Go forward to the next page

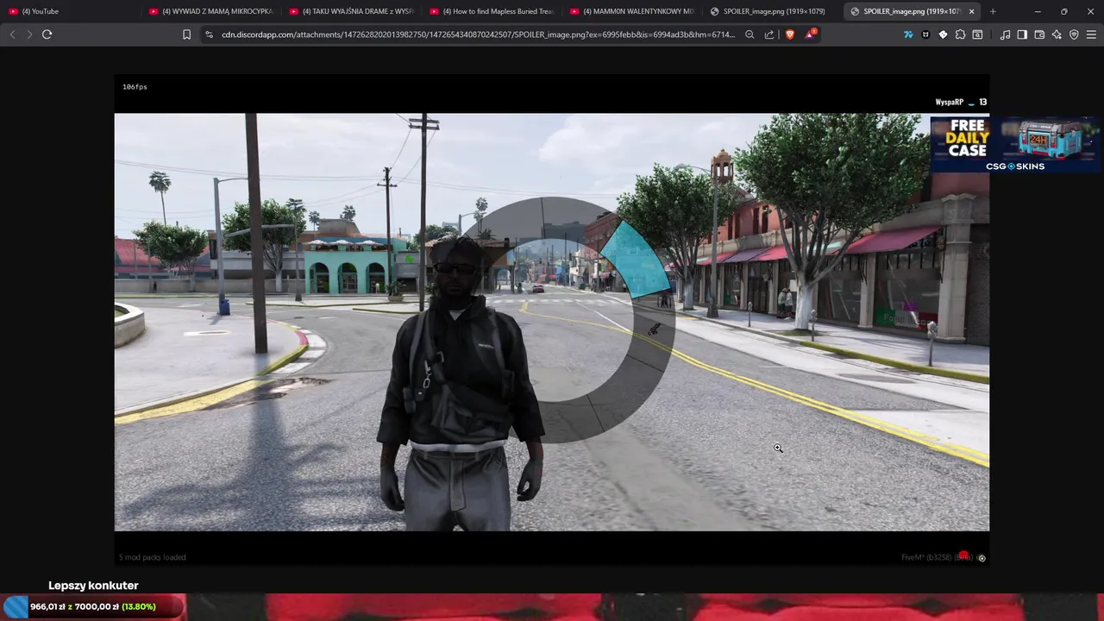(x=28, y=34)
